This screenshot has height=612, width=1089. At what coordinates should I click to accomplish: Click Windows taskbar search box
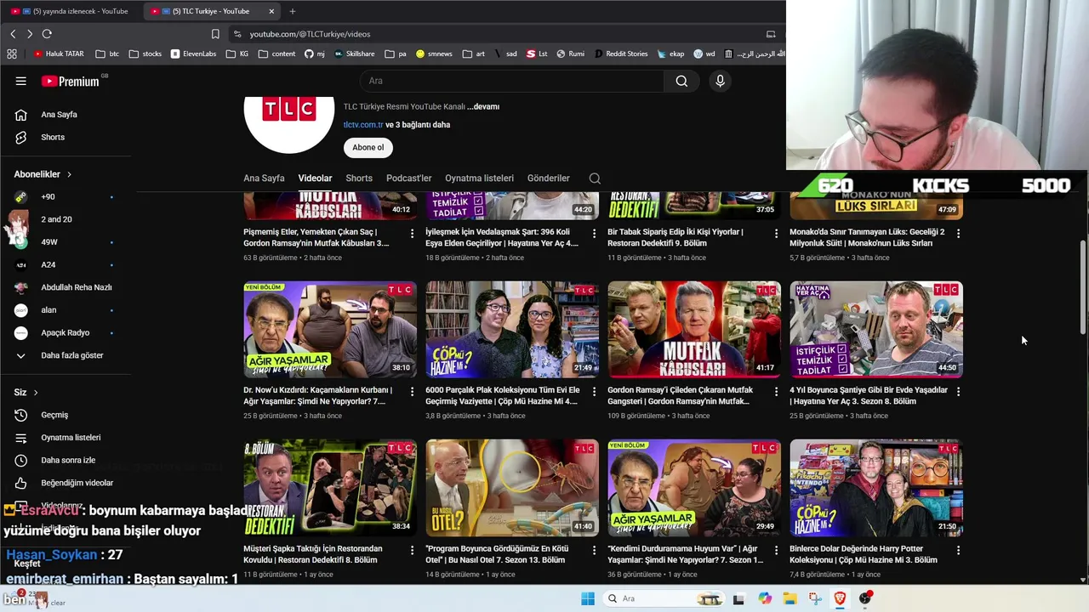coord(664,598)
